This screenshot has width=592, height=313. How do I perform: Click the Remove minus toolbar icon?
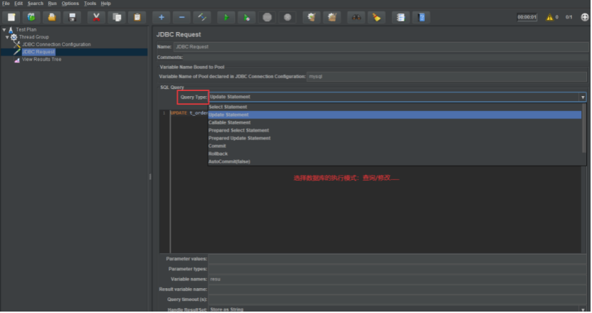(x=182, y=17)
